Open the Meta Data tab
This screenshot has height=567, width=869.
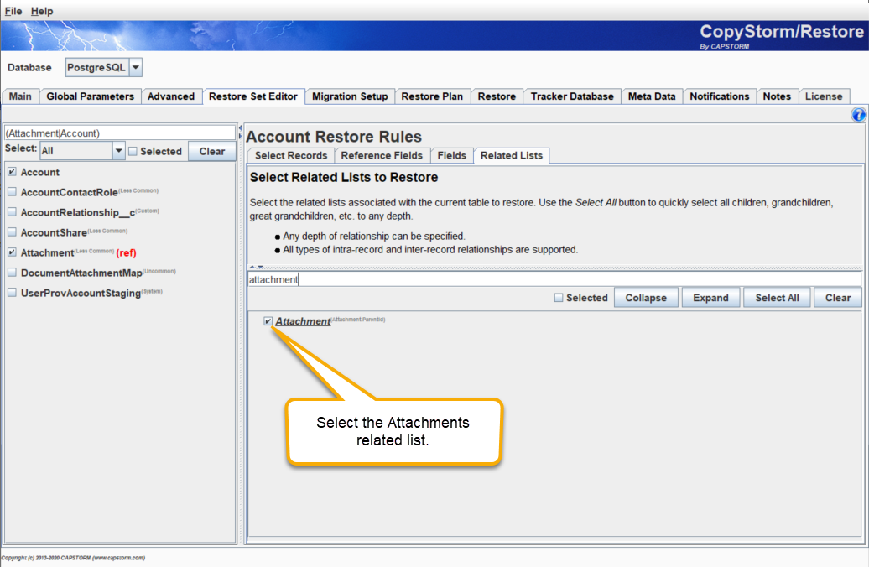click(x=652, y=96)
